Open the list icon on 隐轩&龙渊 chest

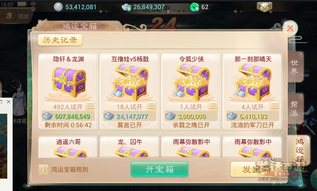90,106
